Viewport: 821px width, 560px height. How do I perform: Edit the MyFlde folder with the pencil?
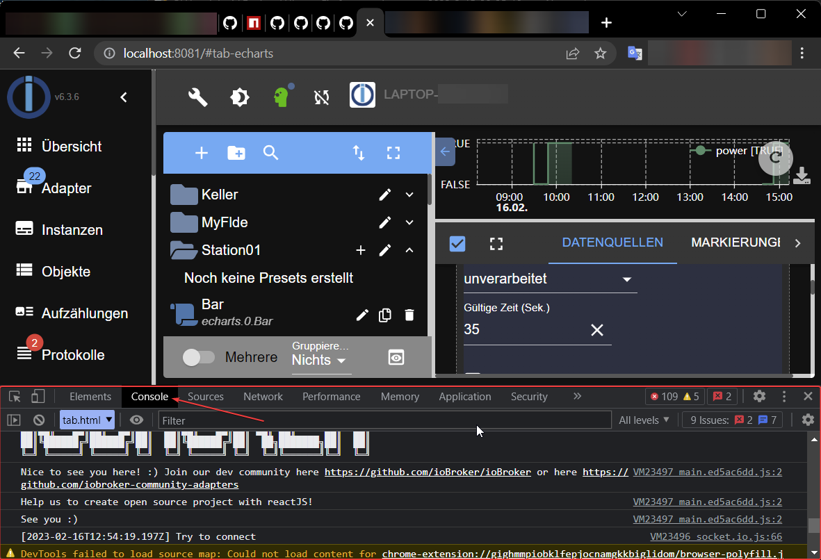[385, 222]
